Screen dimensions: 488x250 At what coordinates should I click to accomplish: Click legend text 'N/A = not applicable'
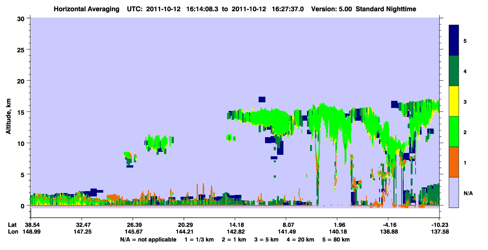(x=148, y=240)
